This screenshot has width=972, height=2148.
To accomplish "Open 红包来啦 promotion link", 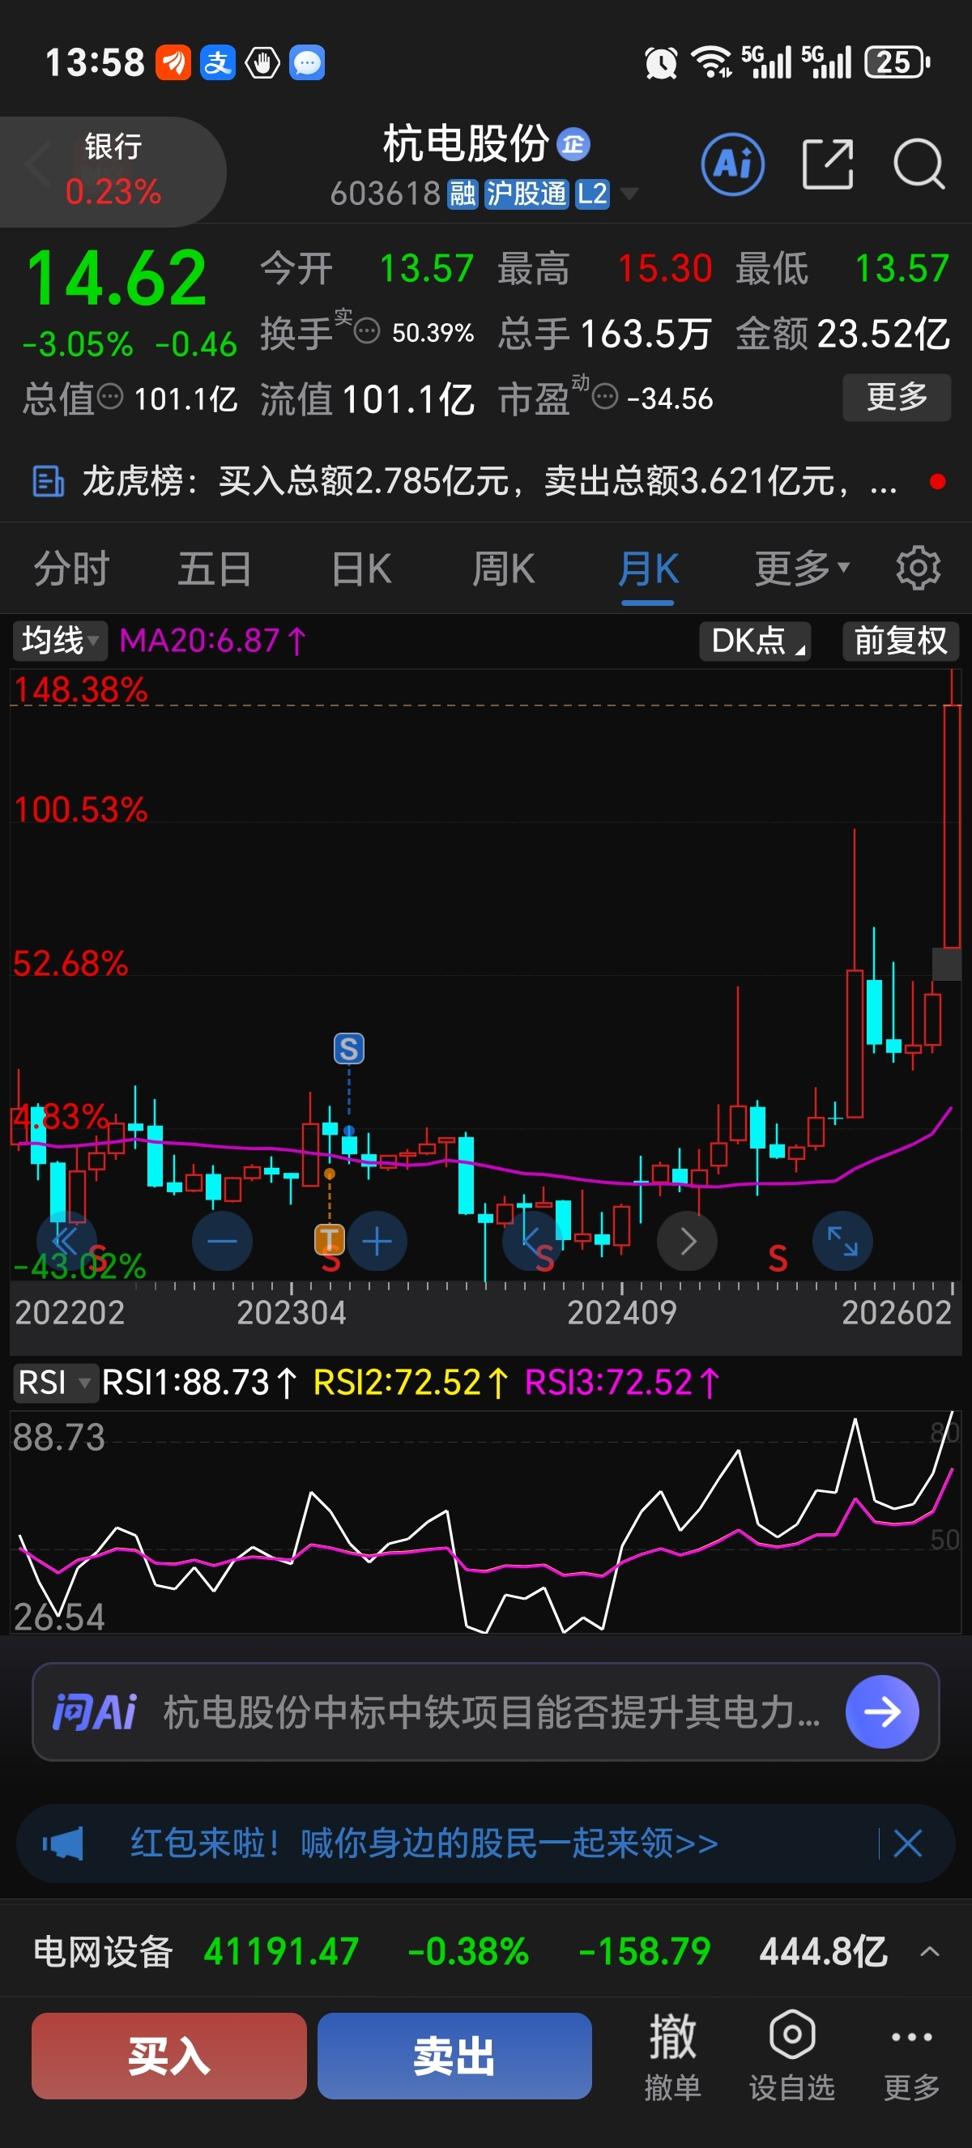I will 424,1843.
